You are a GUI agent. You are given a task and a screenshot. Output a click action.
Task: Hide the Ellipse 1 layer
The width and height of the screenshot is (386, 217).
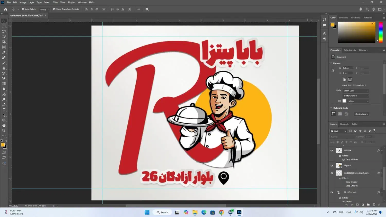tap(332, 166)
